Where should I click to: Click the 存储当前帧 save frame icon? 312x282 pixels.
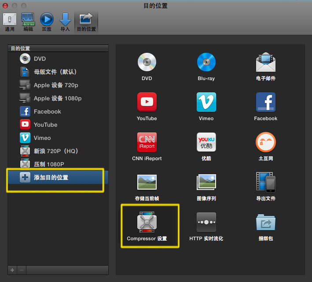pos(147,182)
